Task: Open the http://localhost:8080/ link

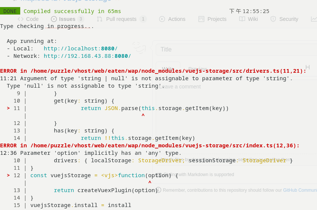Action: click(x=80, y=48)
